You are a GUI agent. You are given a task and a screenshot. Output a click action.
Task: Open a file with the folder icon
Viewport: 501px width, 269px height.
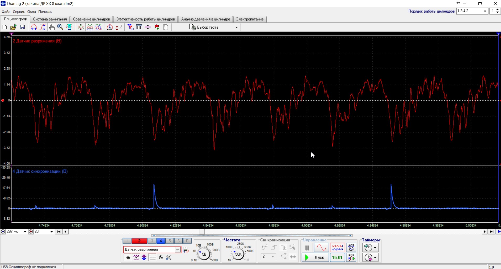[13, 27]
